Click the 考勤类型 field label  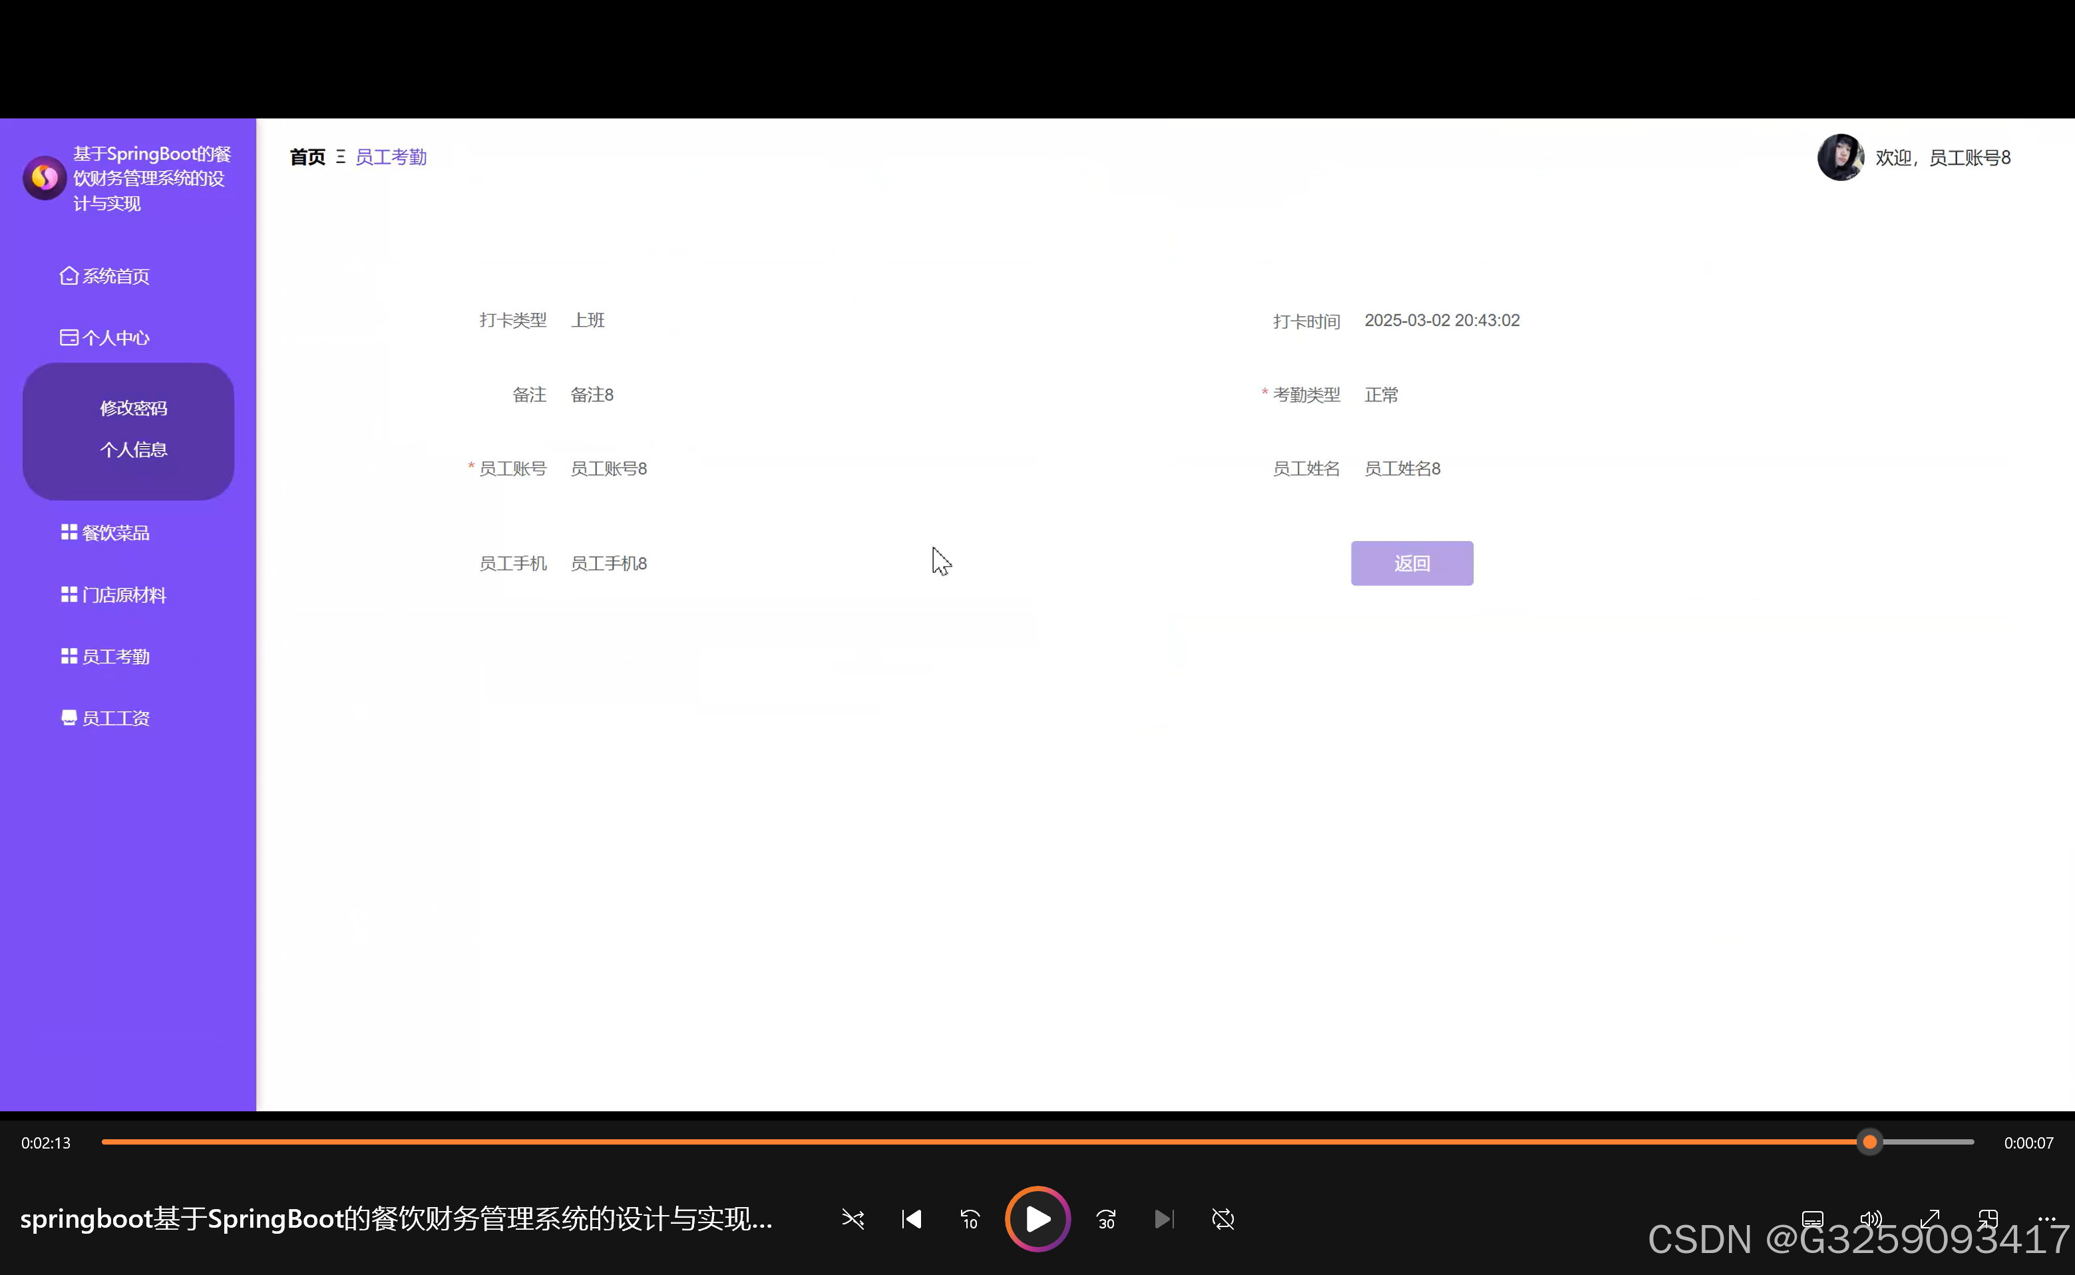[1306, 395]
